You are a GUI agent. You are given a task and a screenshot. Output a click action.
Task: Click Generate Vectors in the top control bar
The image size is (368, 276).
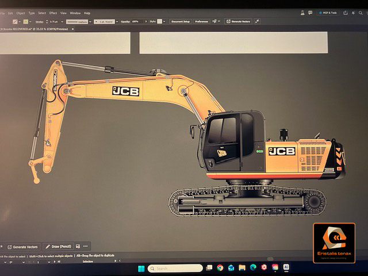pos(238,21)
